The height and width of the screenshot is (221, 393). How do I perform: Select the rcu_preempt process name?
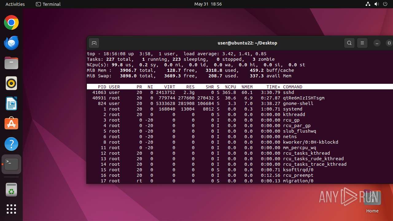(298, 175)
